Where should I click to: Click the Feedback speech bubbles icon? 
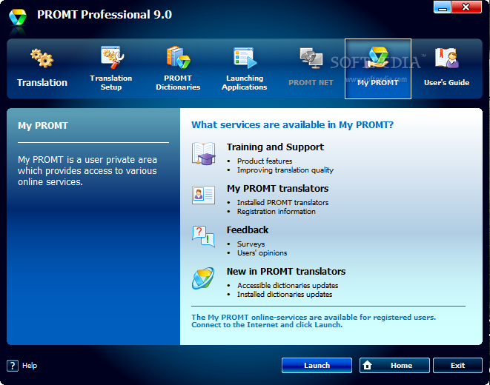203,236
